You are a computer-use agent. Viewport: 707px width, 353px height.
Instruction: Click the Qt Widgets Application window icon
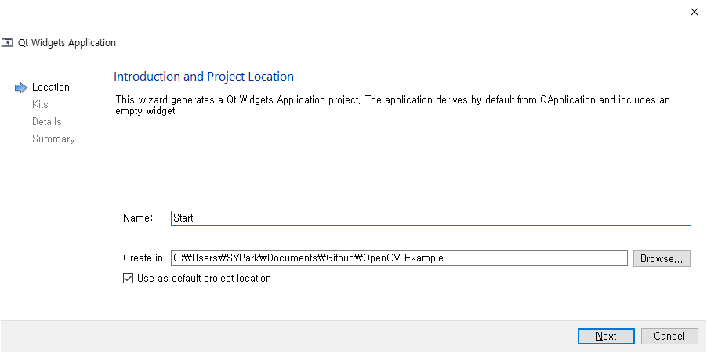point(7,43)
